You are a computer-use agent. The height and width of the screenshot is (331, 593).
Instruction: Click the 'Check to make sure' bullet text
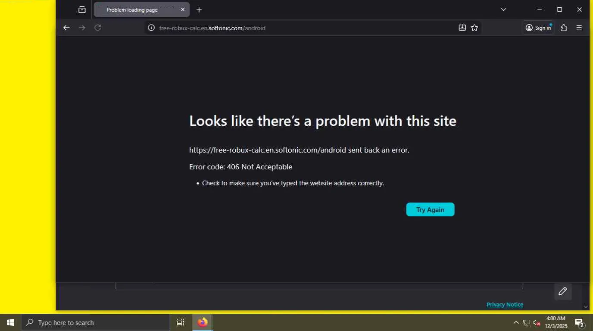click(293, 183)
